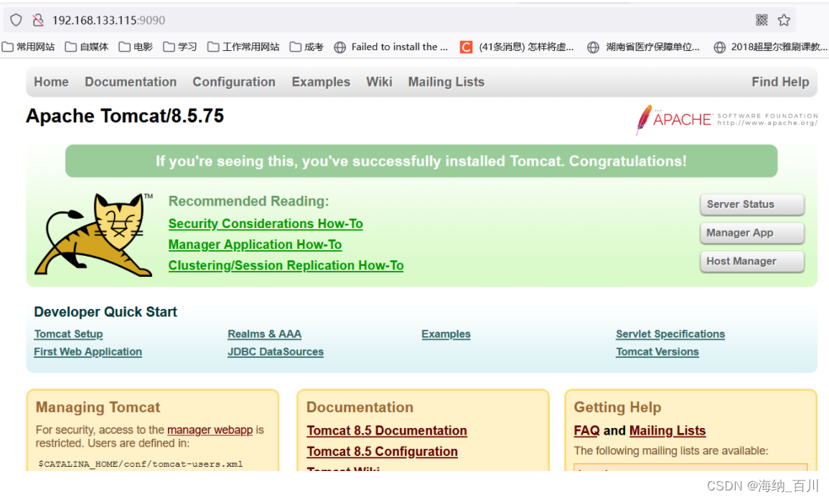Image resolution: width=829 pixels, height=499 pixels.
Task: Click the Server Status button
Action: coord(751,204)
